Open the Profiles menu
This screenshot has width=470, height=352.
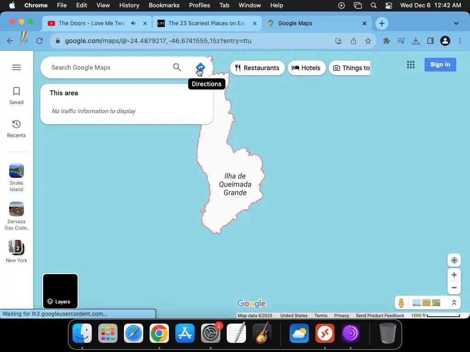click(199, 5)
